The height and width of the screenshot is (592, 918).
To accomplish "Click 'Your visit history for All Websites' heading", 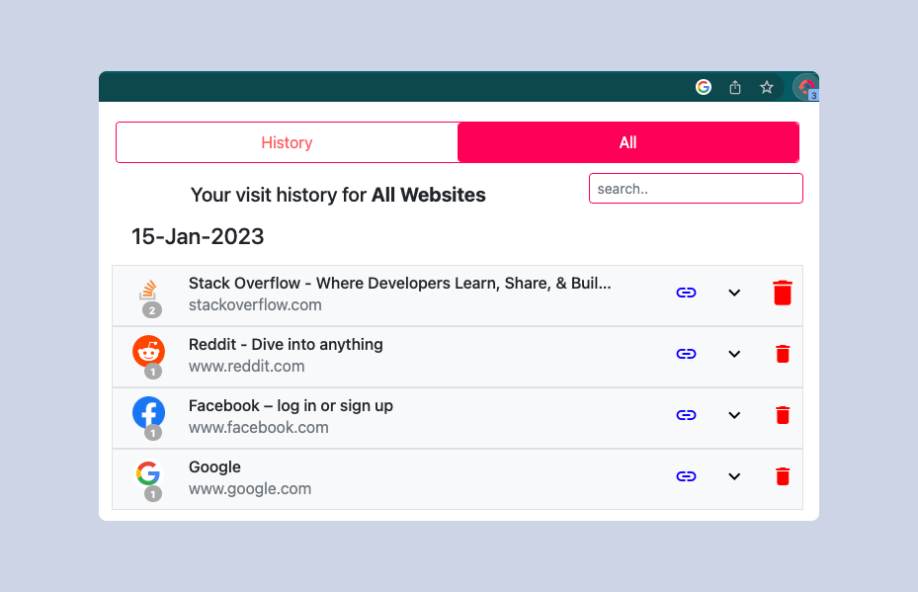I will [x=338, y=195].
